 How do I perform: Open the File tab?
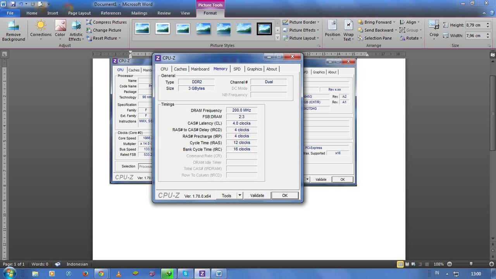(x=10, y=13)
